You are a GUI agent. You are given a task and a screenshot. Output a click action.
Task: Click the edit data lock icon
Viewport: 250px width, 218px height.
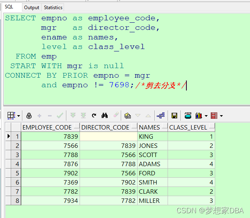click(x=29, y=116)
